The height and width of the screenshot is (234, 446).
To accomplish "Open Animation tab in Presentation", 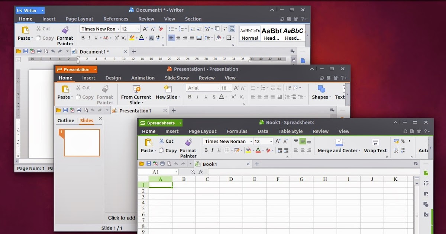I will pyautogui.click(x=143, y=78).
